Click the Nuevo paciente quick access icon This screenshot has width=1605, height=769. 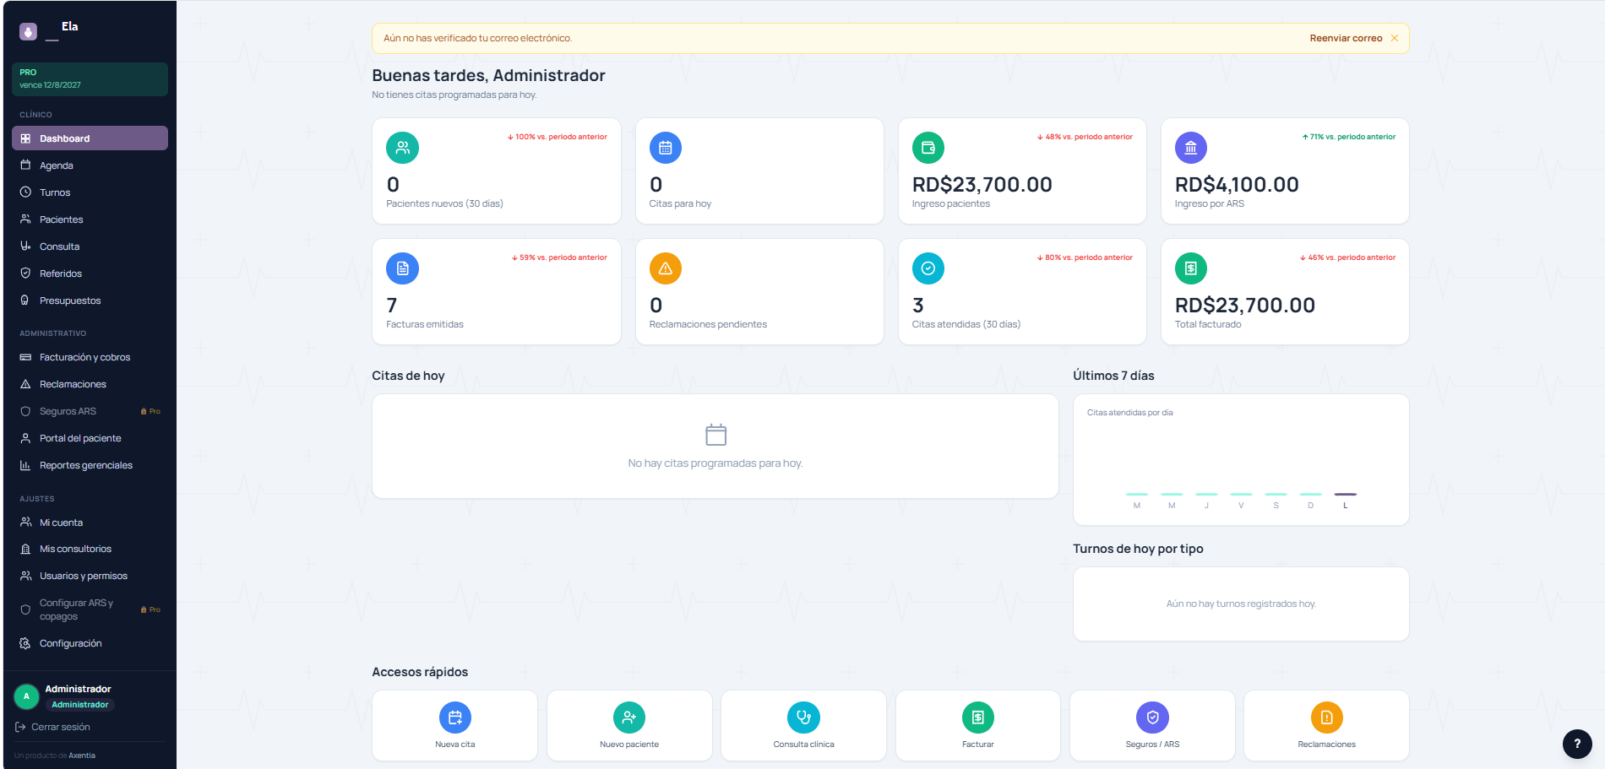(629, 718)
